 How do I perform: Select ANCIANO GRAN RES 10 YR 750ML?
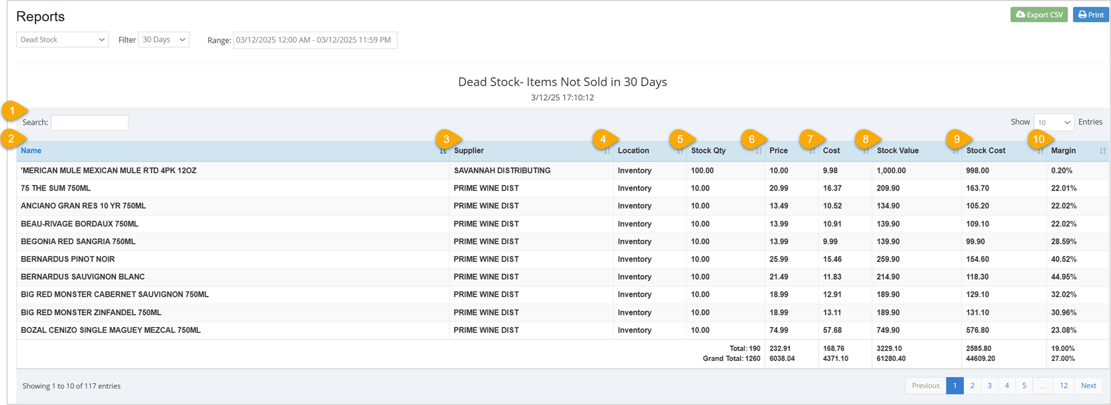click(83, 206)
